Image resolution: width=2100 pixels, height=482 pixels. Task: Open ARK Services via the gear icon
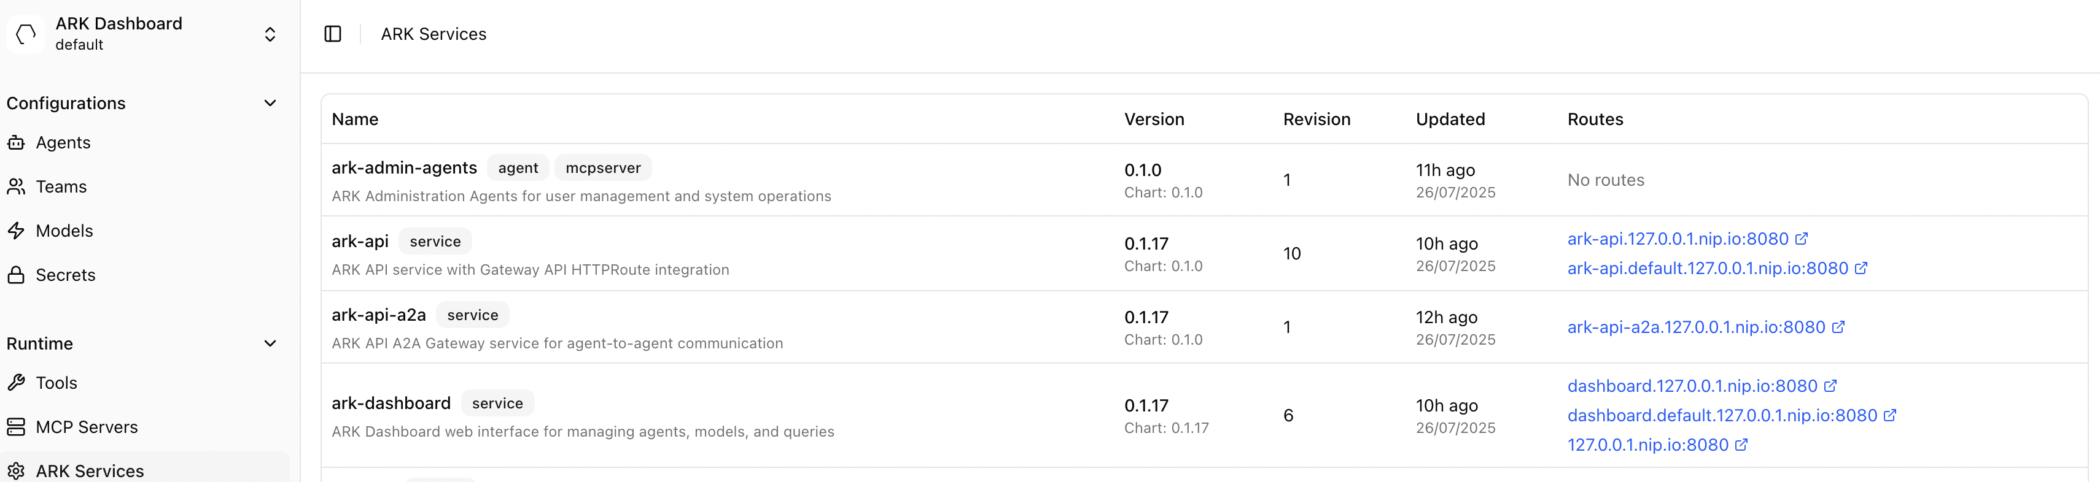[15, 470]
